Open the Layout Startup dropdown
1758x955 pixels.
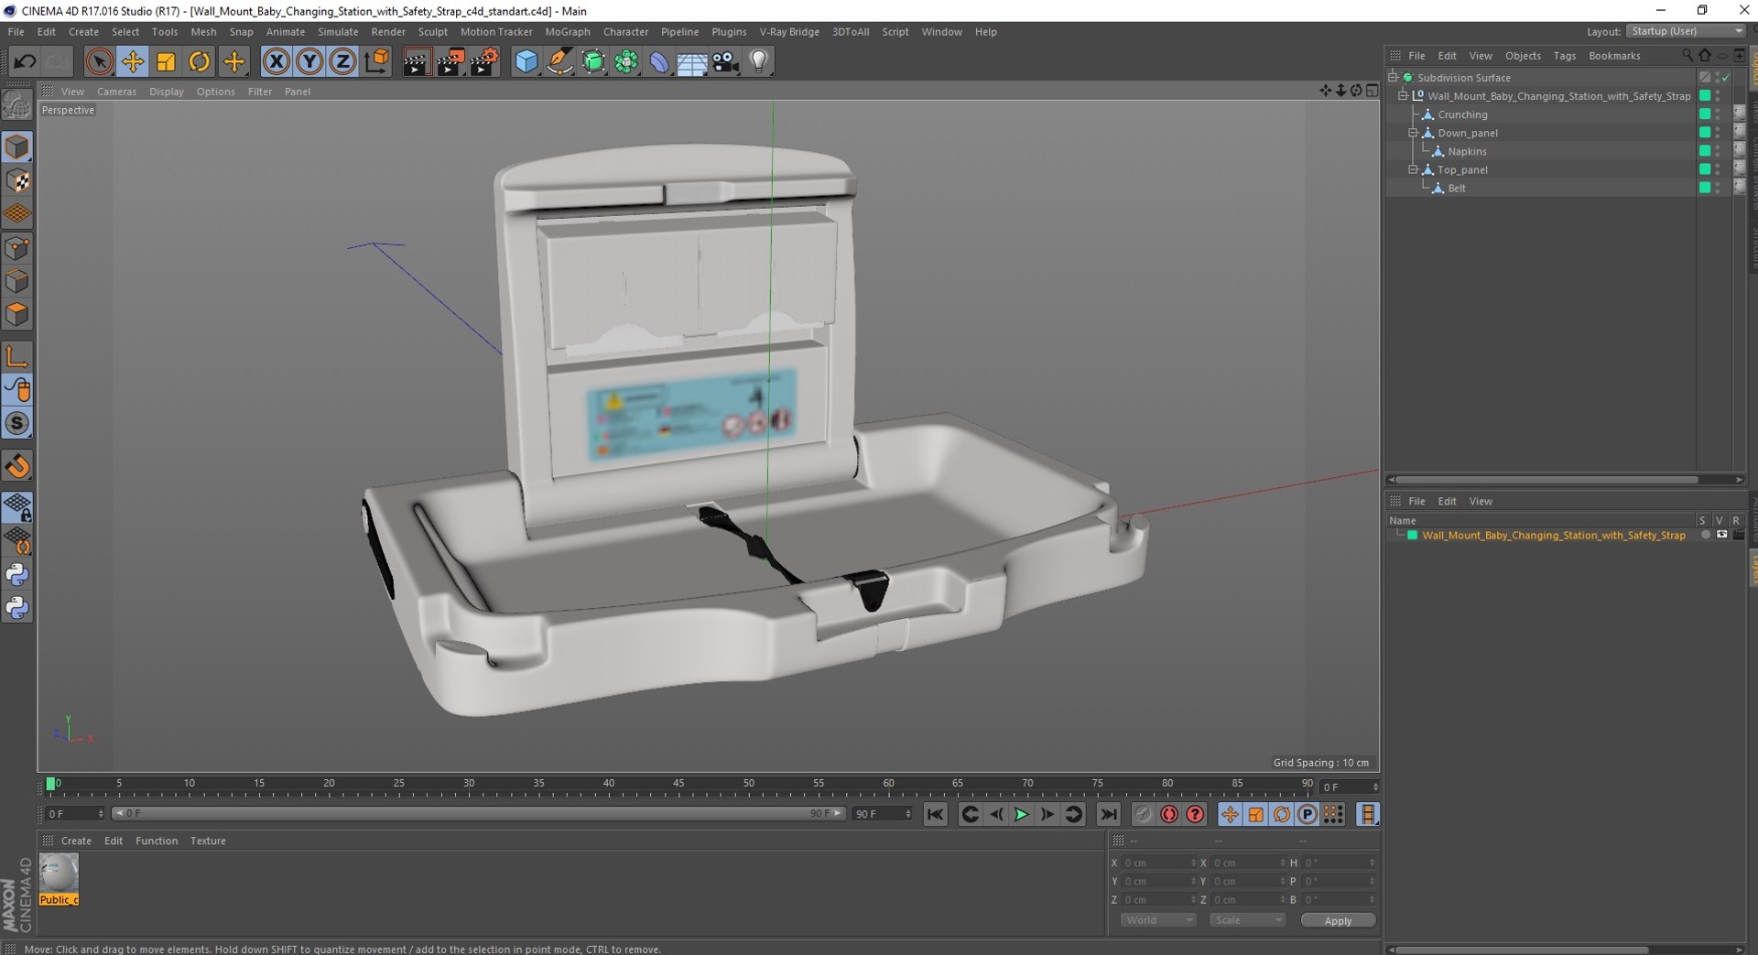[x=1686, y=31]
